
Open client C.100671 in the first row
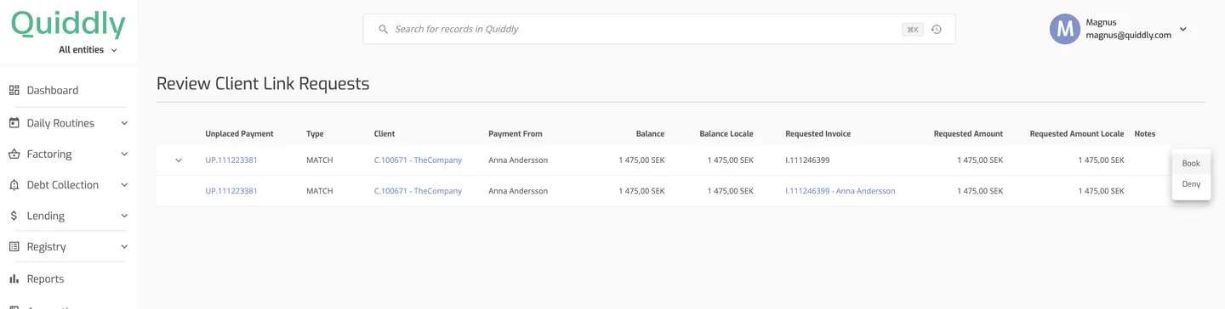click(x=418, y=160)
